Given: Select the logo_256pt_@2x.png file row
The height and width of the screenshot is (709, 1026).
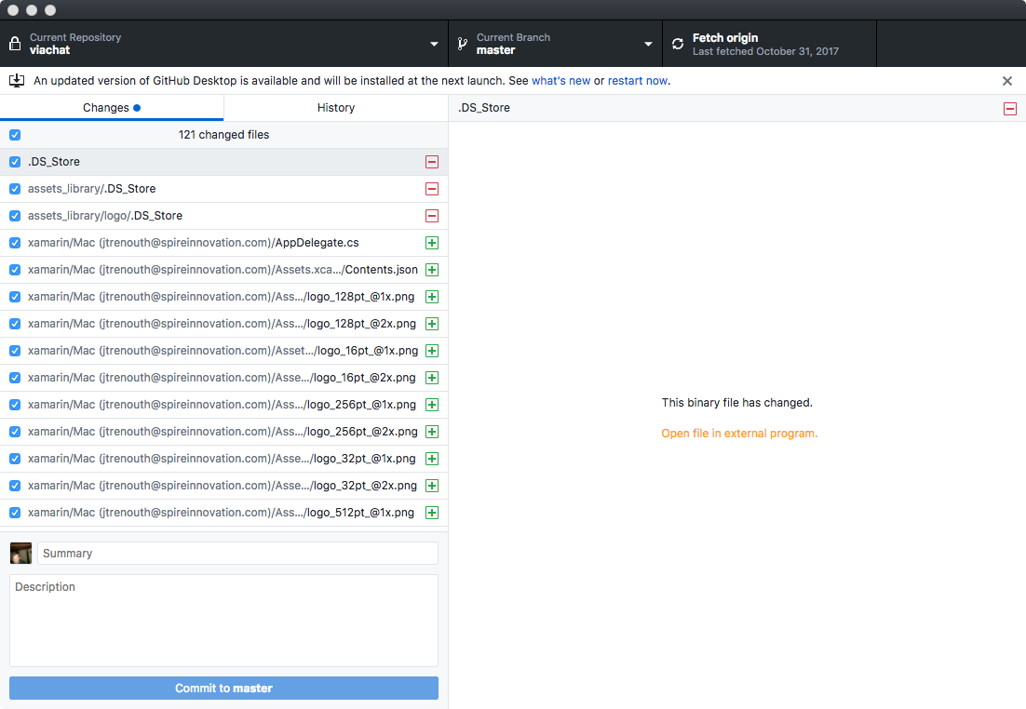Looking at the screenshot, I should point(223,432).
